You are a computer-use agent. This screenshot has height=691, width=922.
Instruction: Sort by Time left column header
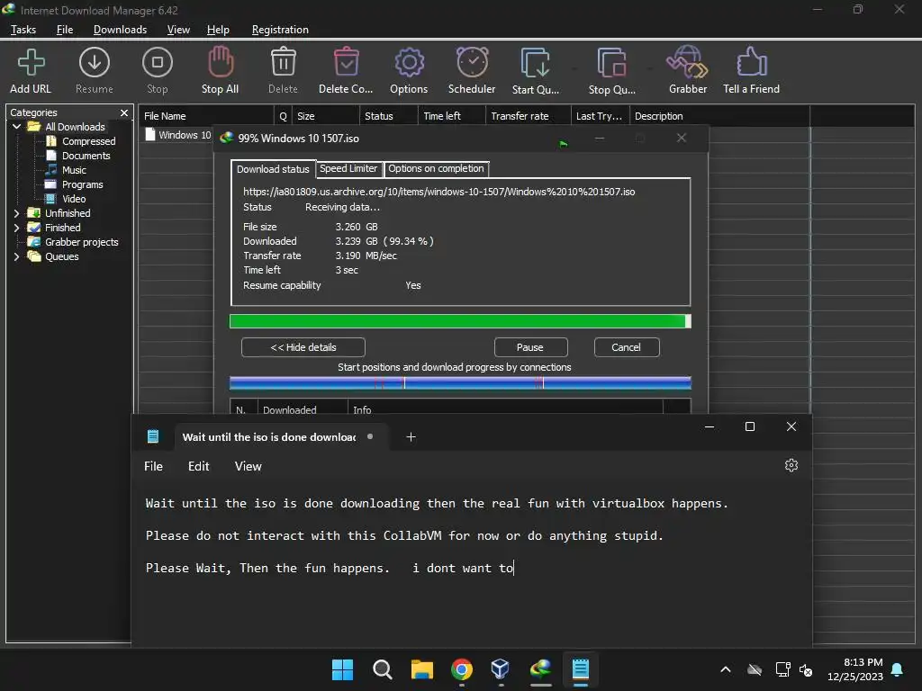coord(452,116)
